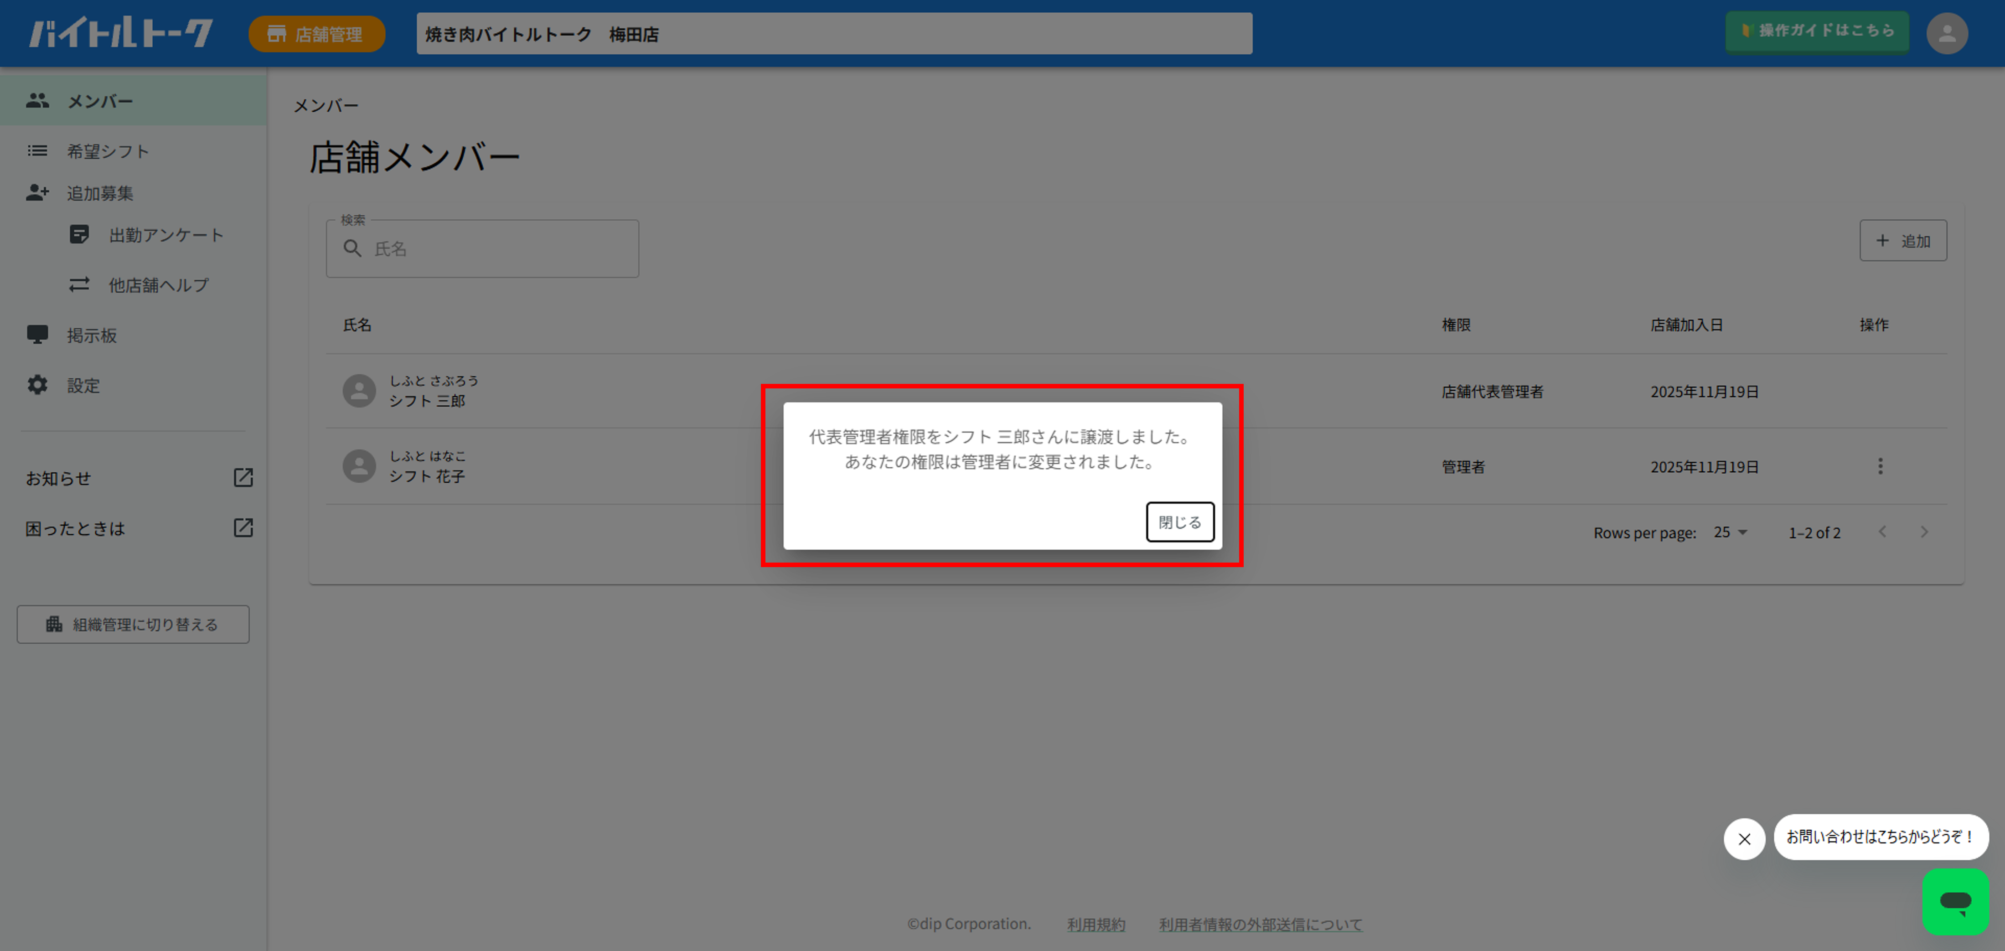Click the 設定 gear icon
The image size is (2005, 951).
click(x=37, y=385)
